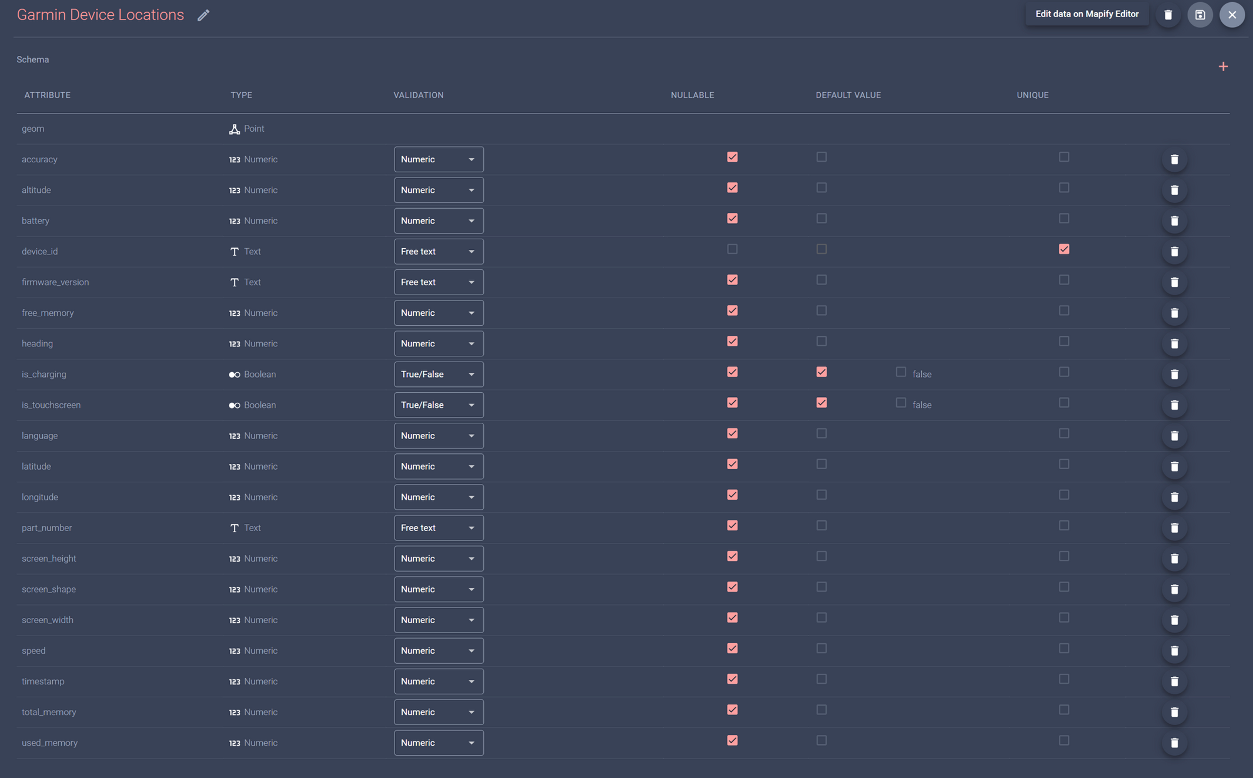This screenshot has height=778, width=1253.
Task: Open is_touchscreen True/False dropdown
Action: pos(438,405)
